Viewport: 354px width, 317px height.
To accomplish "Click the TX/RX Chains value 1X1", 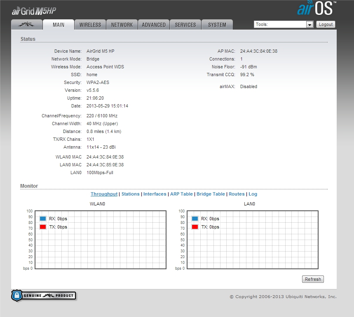I will pyautogui.click(x=90, y=139).
